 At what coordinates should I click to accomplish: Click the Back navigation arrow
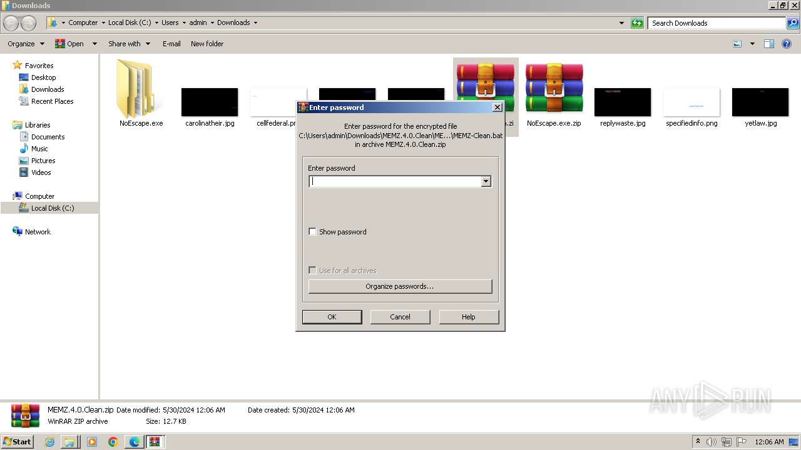[x=11, y=23]
